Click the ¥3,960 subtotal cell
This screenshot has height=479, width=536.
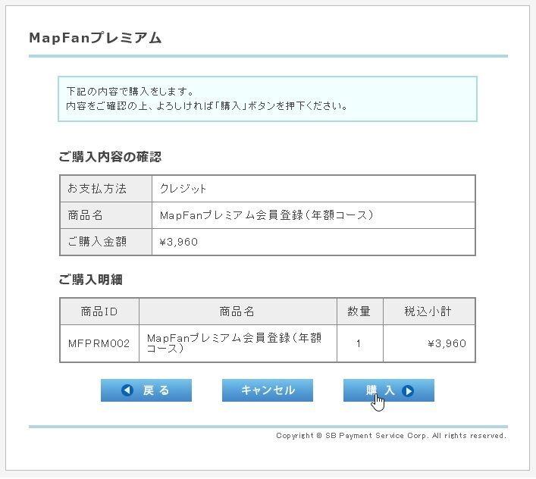click(429, 343)
